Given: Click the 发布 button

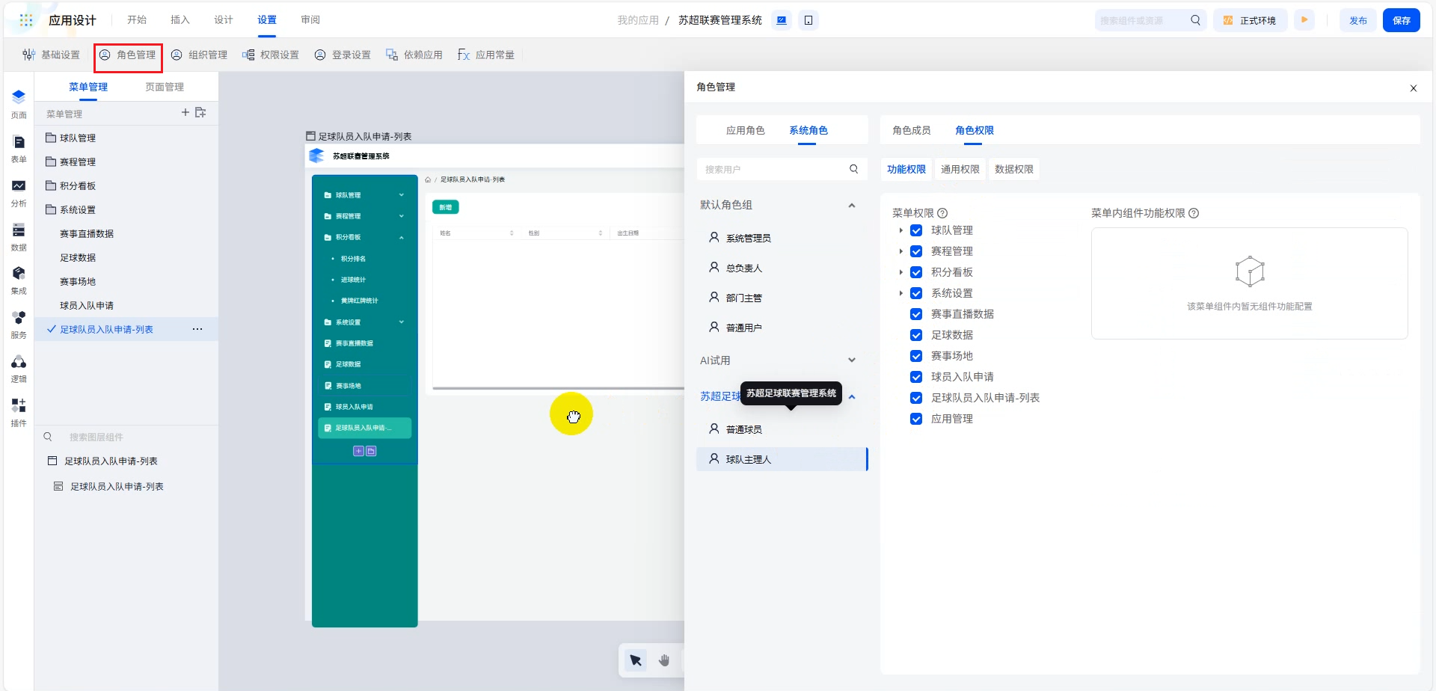Looking at the screenshot, I should pos(1358,20).
